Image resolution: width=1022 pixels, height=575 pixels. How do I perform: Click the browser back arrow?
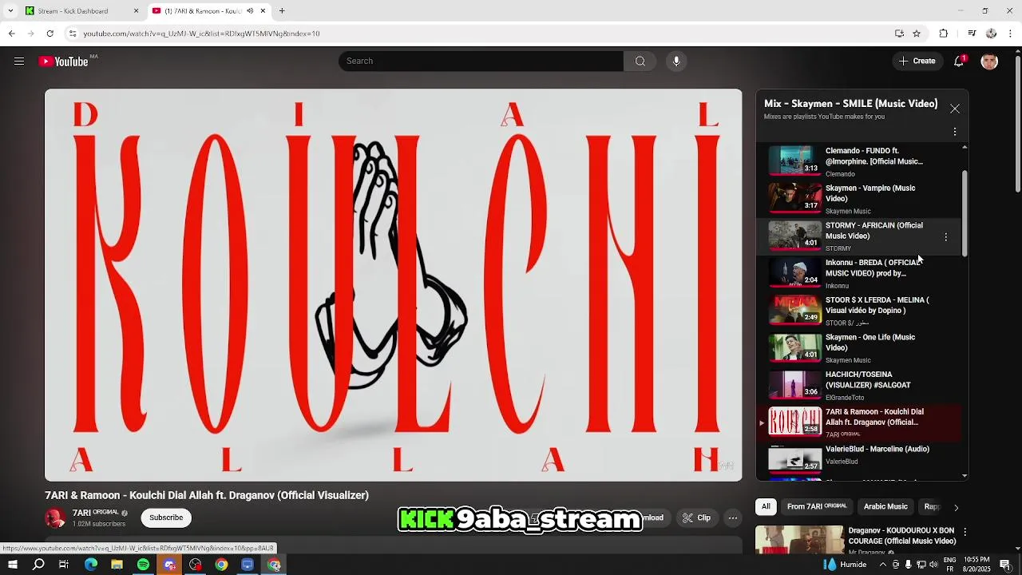pos(11,34)
